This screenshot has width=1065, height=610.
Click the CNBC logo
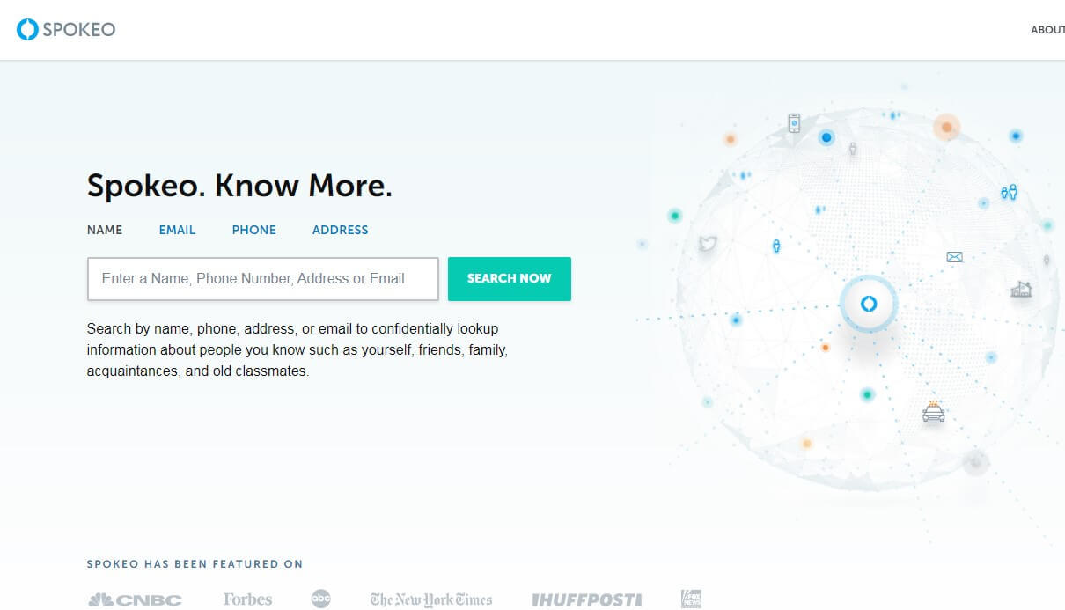pos(135,599)
